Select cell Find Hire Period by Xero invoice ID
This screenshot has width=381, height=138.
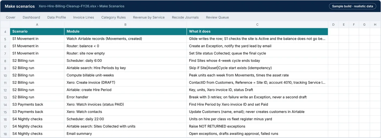(x=257, y=105)
